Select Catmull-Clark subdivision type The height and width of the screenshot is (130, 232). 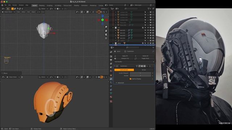point(124,70)
